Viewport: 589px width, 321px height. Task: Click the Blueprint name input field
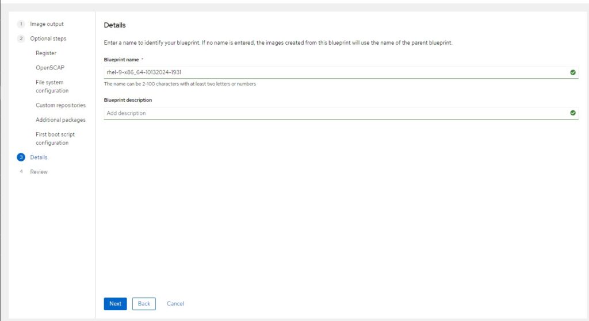tap(341, 72)
